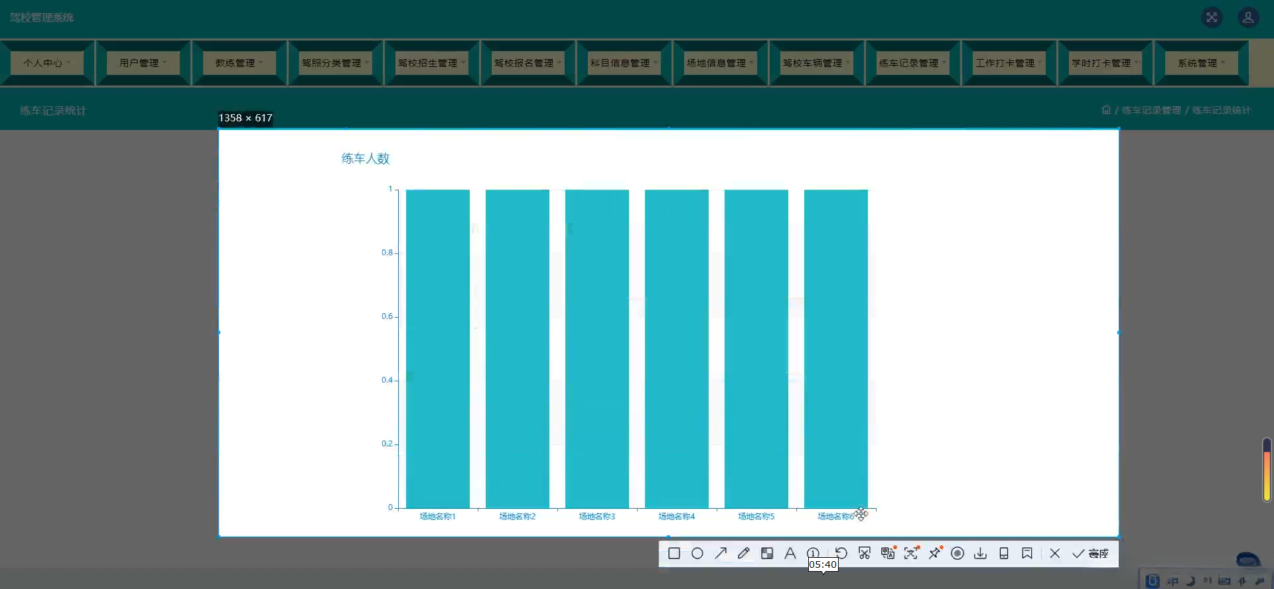The width and height of the screenshot is (1274, 589).
Task: Expand the 驾校报名管理 menu
Action: pyautogui.click(x=528, y=63)
